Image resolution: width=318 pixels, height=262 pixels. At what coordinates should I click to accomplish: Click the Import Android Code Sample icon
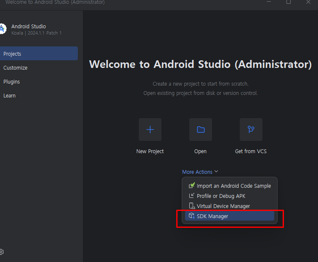coord(192,185)
